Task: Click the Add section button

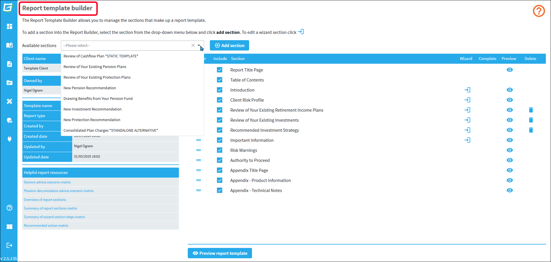Action: click(x=229, y=45)
